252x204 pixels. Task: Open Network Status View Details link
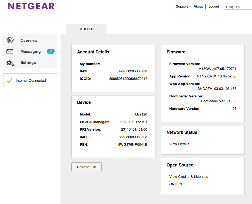[x=179, y=144]
